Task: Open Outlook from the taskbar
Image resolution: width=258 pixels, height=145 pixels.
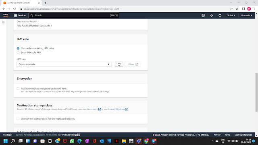Action: pos(102,141)
